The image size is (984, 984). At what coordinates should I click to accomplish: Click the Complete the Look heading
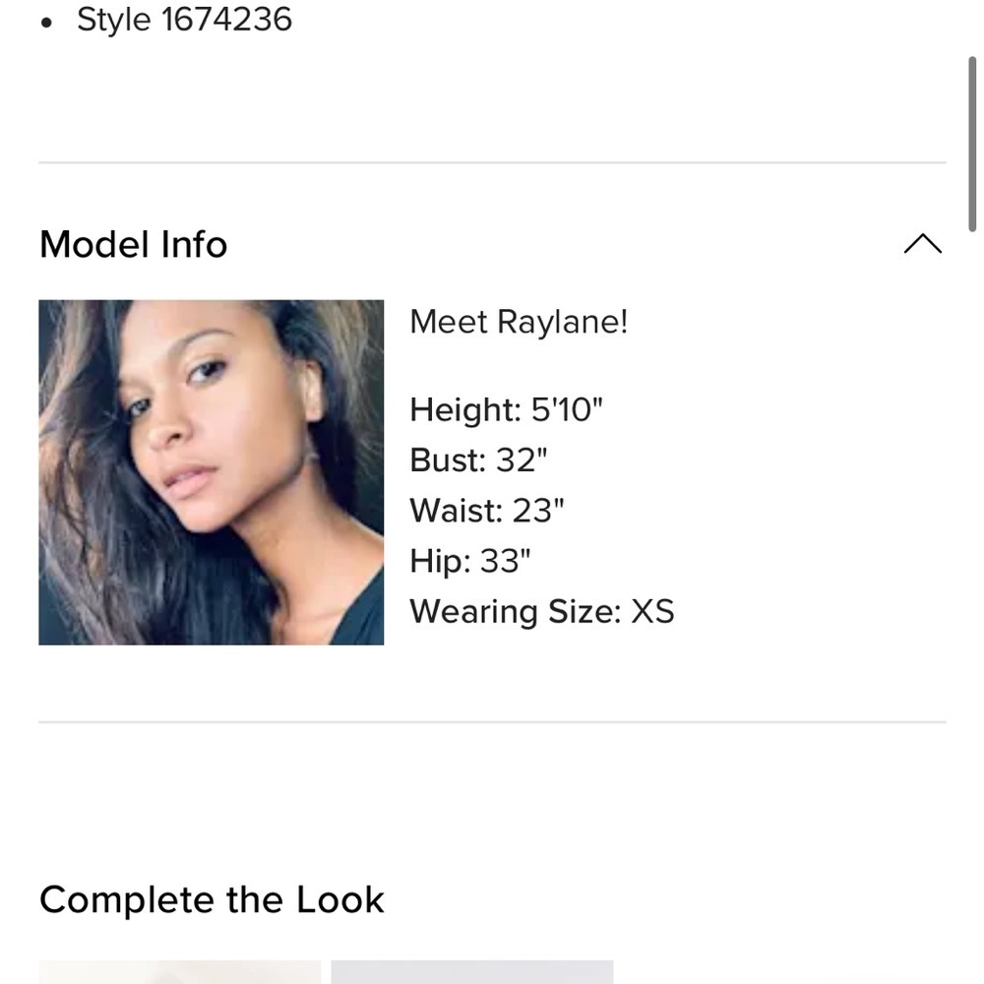tap(212, 899)
